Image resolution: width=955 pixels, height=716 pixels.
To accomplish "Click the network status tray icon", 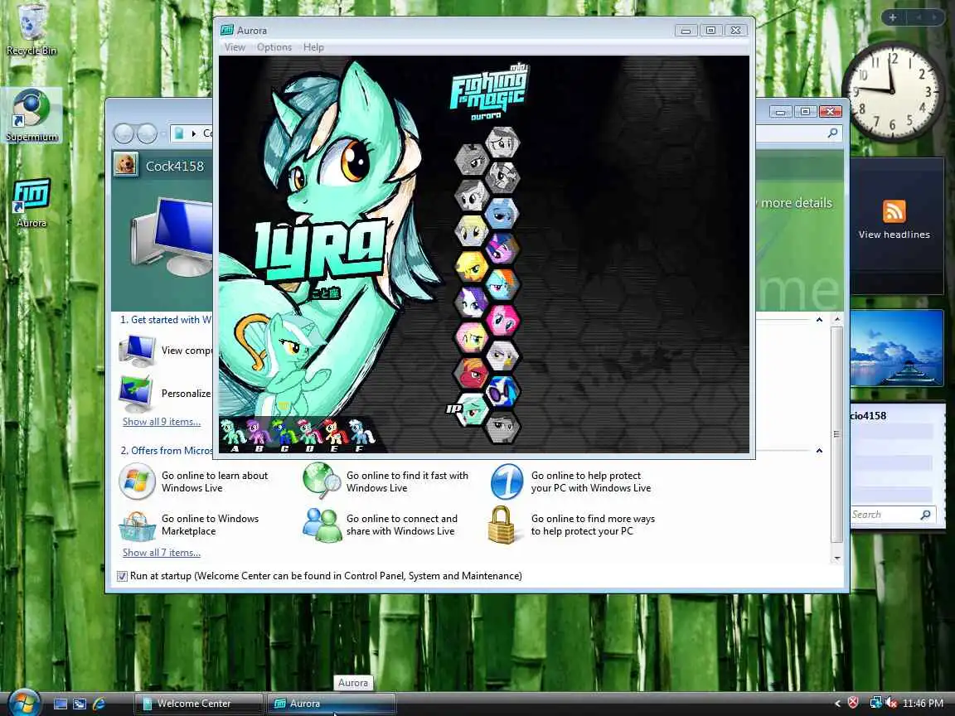I will [x=875, y=703].
